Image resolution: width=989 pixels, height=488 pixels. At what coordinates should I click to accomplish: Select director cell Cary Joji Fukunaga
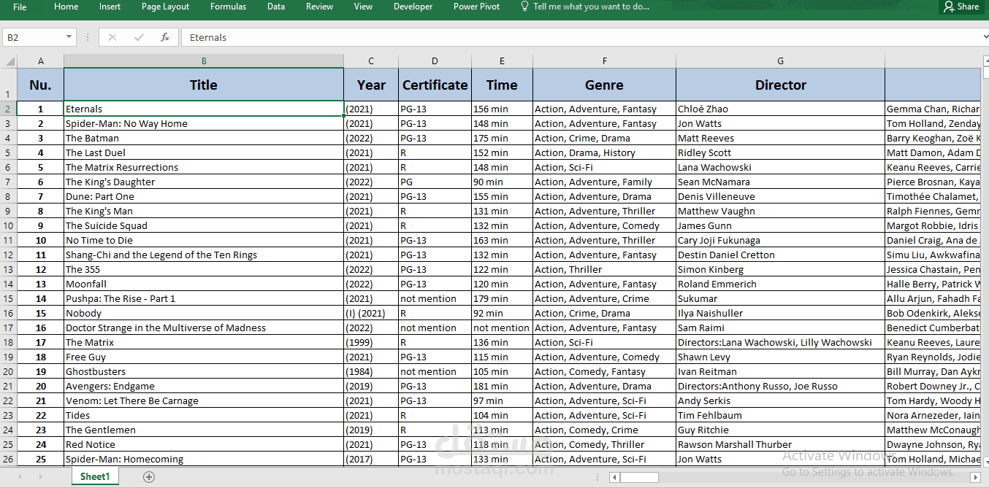pyautogui.click(x=780, y=240)
